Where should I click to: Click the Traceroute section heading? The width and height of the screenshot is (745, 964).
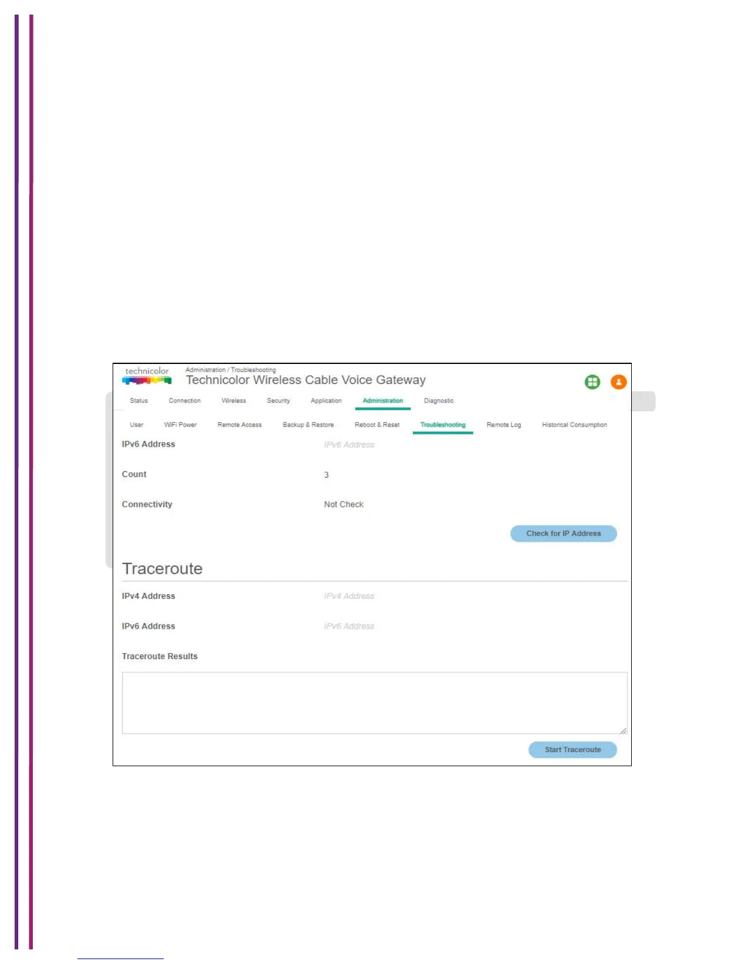pos(163,568)
